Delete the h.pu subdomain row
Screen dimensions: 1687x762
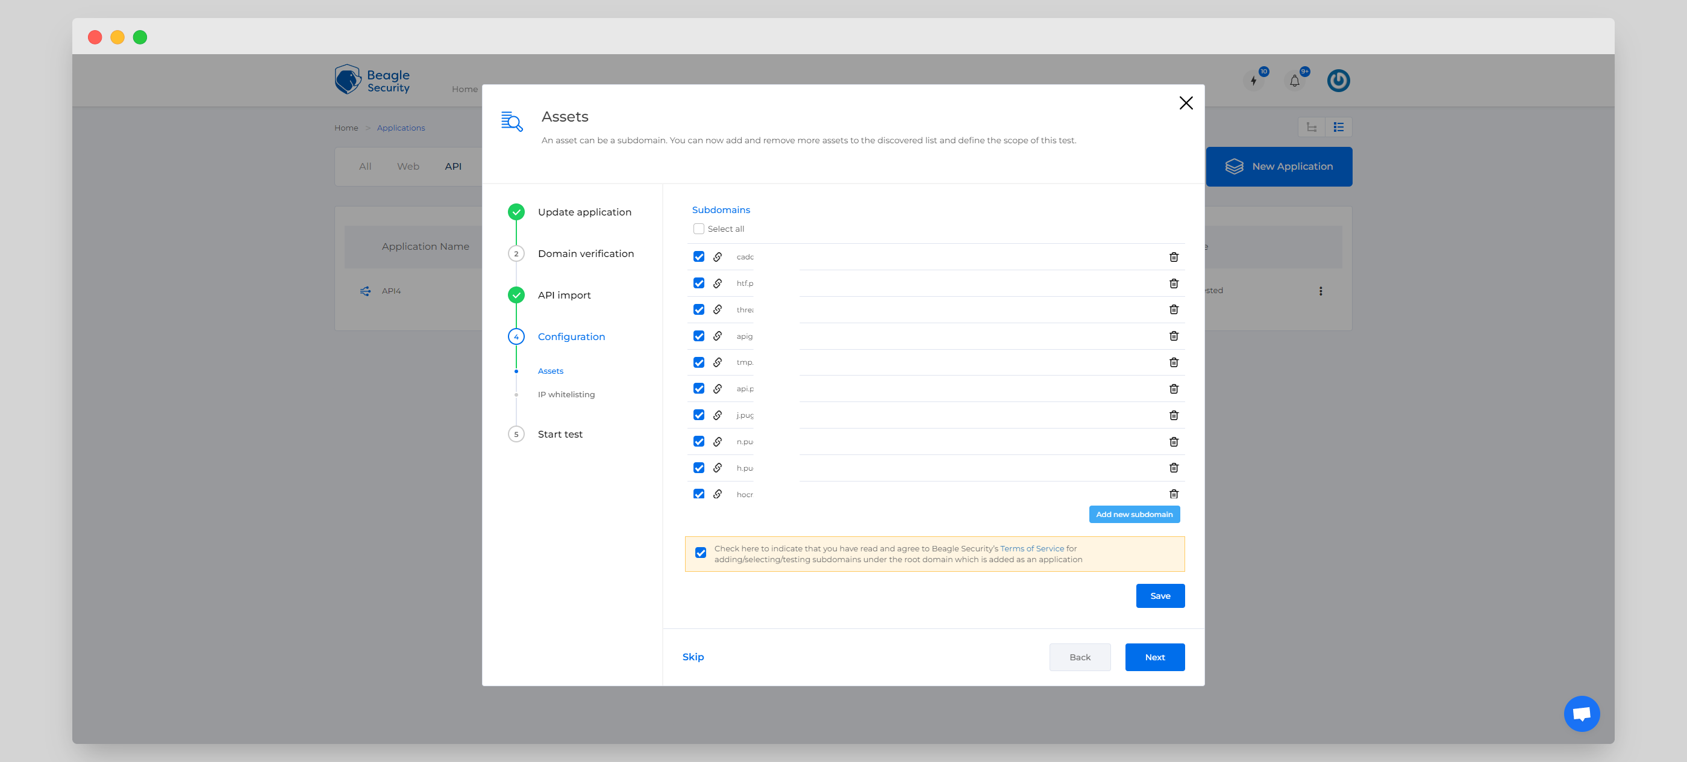coord(1174,468)
